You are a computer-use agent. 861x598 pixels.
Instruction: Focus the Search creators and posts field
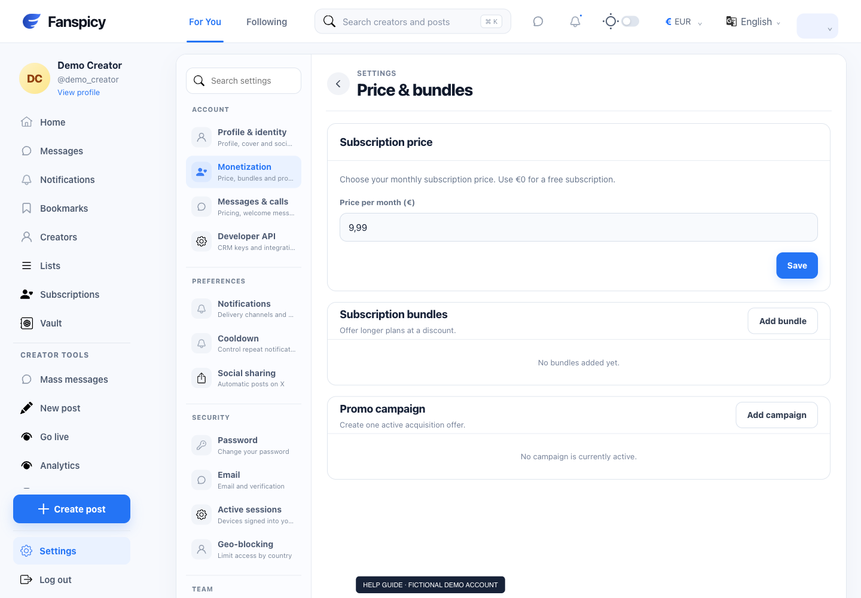click(413, 22)
